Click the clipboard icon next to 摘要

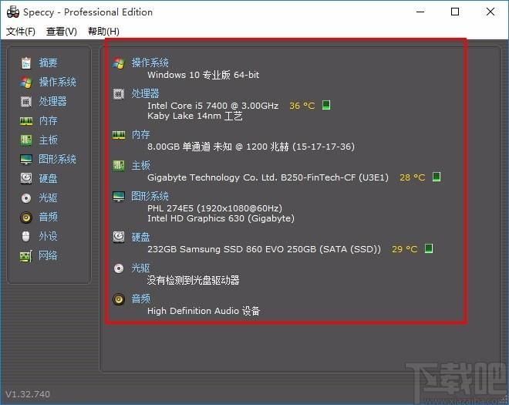point(26,62)
